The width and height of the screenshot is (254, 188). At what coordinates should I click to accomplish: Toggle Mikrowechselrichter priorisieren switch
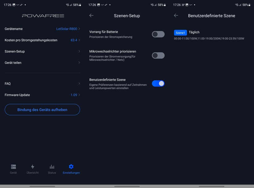pyautogui.click(x=158, y=56)
